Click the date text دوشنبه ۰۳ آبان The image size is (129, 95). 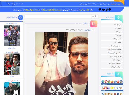coord(17,4)
